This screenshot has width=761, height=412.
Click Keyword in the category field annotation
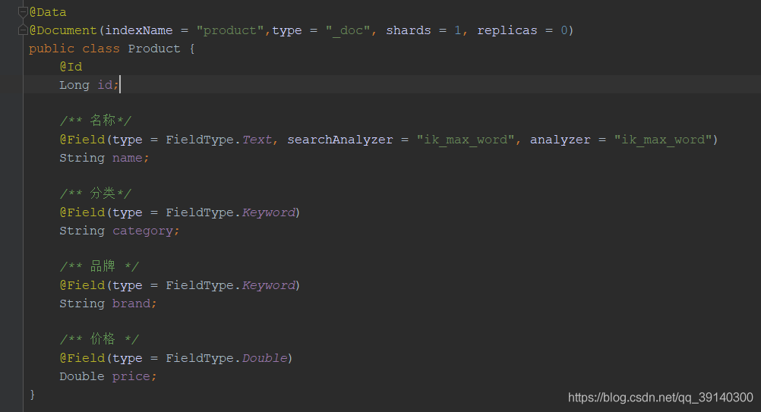pyautogui.click(x=268, y=212)
